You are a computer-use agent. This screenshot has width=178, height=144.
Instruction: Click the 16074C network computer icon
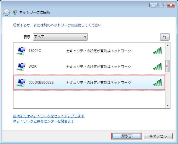(21, 51)
